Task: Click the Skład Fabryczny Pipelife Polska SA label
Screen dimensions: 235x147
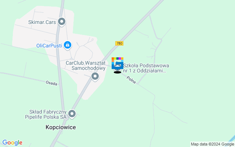Action: click(46, 114)
